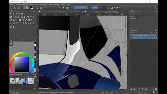Viewport: 167px width, 94px height.
Task: Select the Rectangular Selection tool
Action: 17,23
